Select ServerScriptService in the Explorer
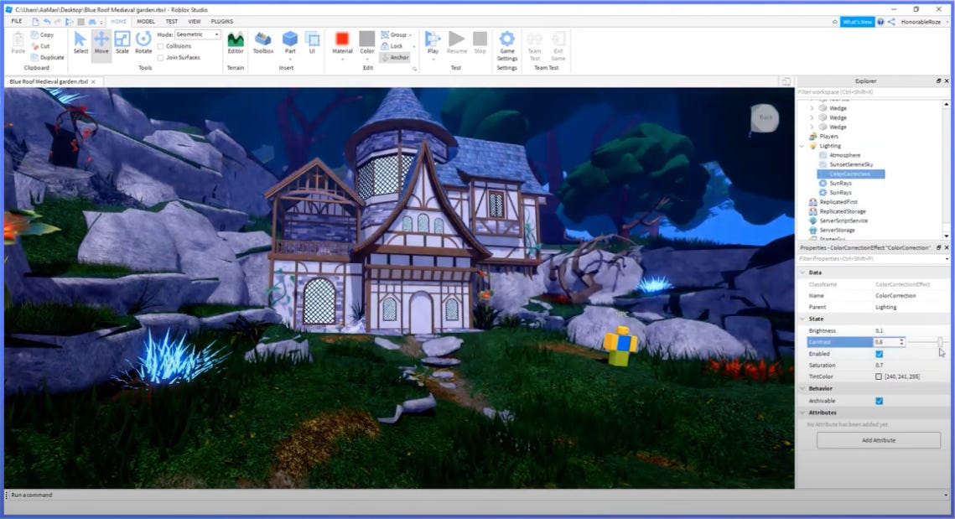The image size is (955, 519). point(843,221)
